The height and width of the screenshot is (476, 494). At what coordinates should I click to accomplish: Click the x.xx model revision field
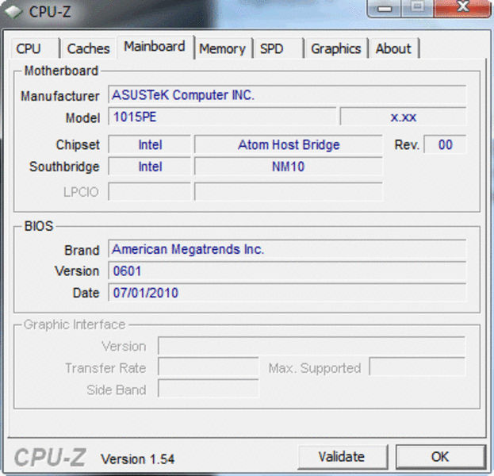coord(403,117)
